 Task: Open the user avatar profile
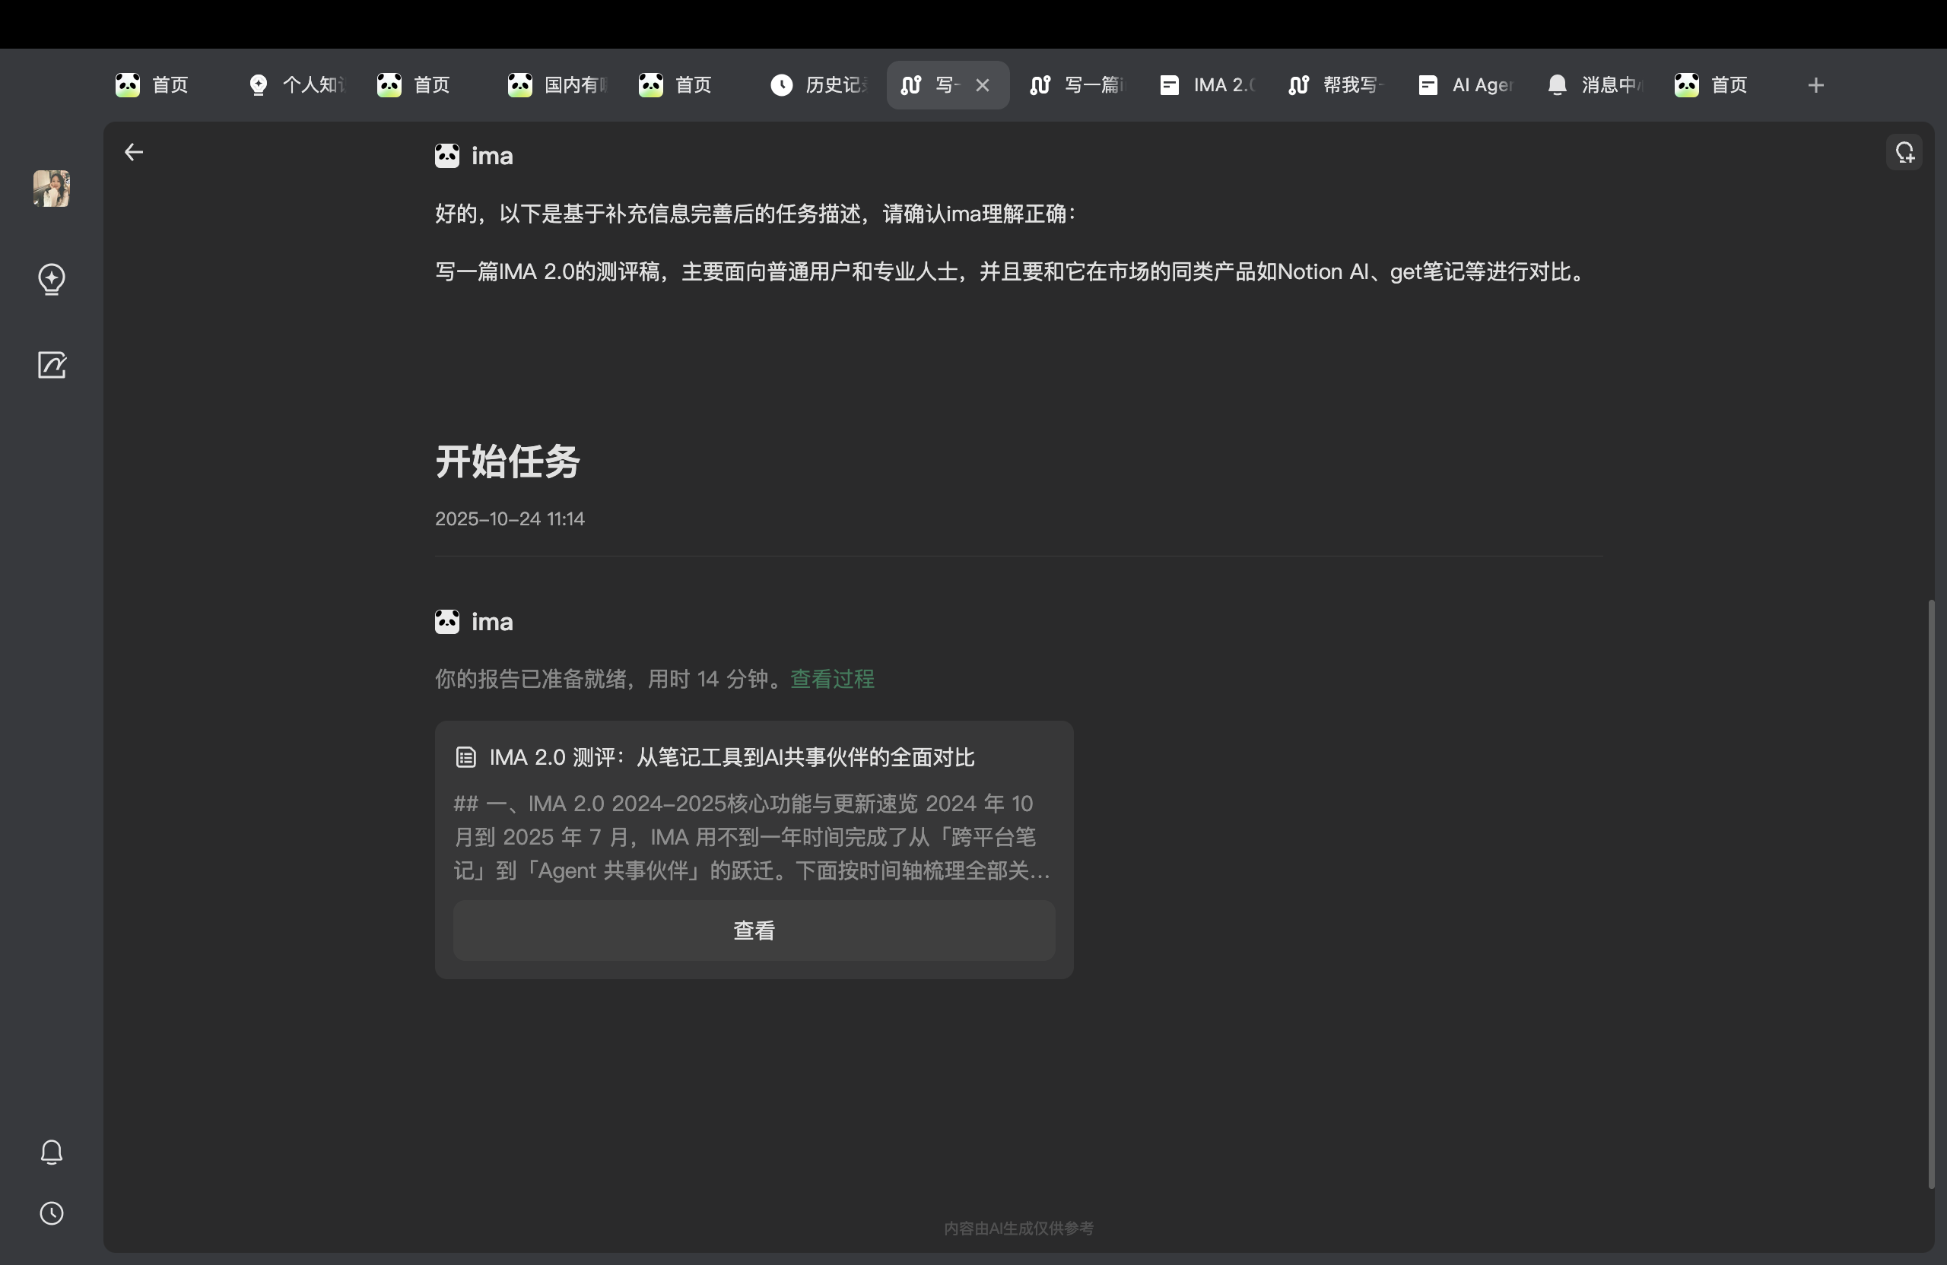[52, 188]
